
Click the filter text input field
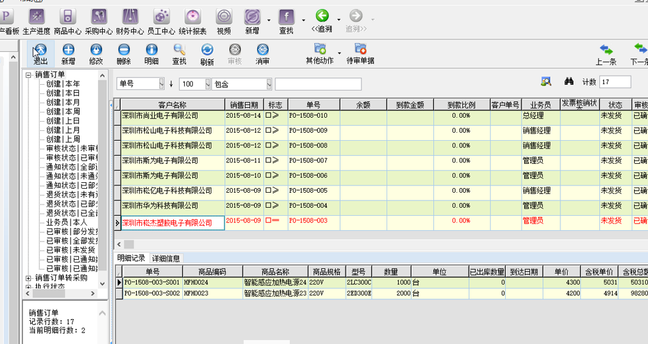point(318,84)
